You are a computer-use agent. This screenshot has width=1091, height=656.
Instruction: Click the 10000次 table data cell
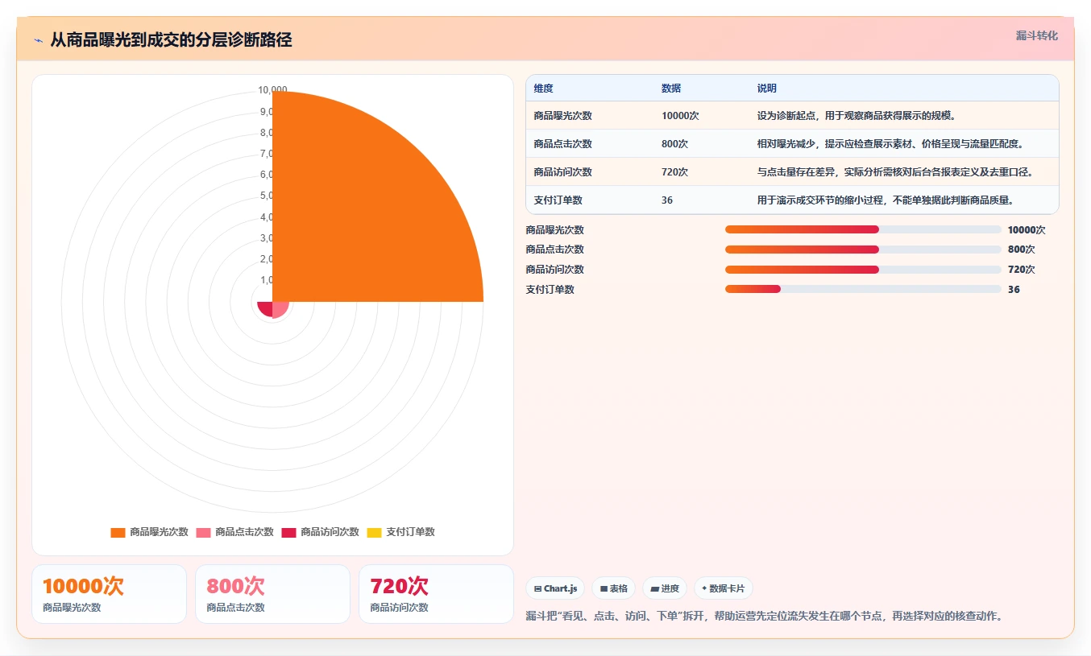click(x=680, y=116)
